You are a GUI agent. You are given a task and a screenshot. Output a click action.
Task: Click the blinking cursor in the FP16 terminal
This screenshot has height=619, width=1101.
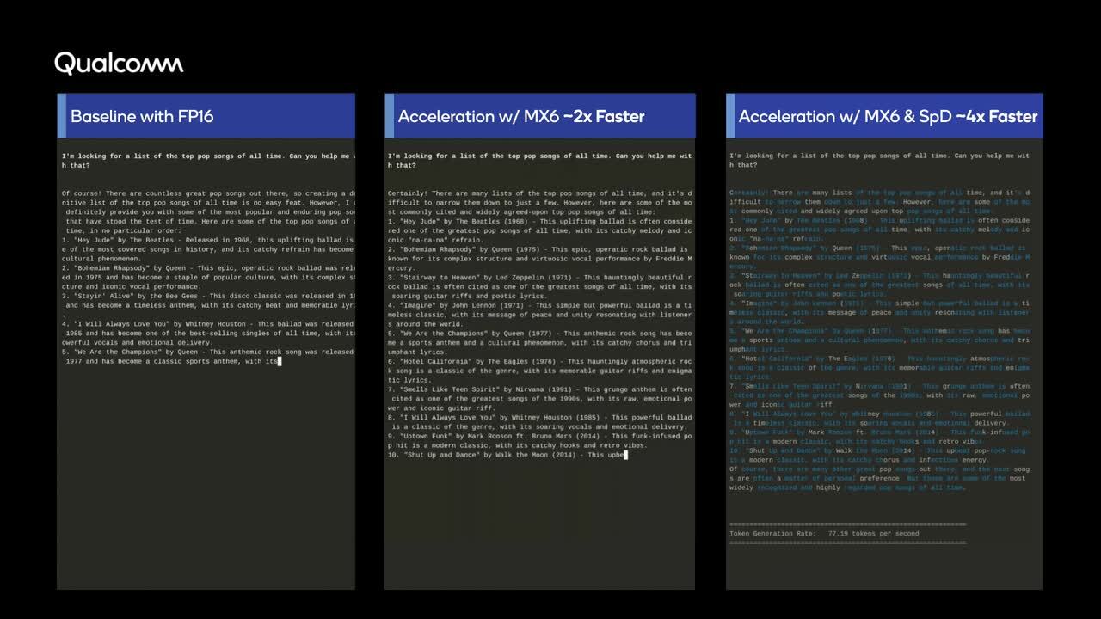(x=280, y=361)
